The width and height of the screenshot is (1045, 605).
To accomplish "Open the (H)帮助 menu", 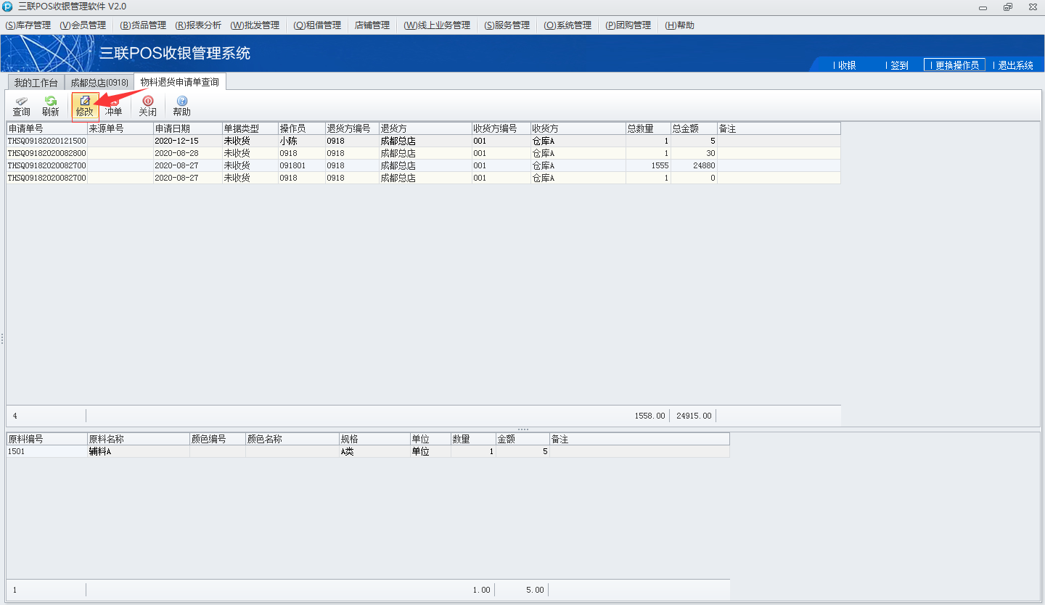I will coord(679,25).
